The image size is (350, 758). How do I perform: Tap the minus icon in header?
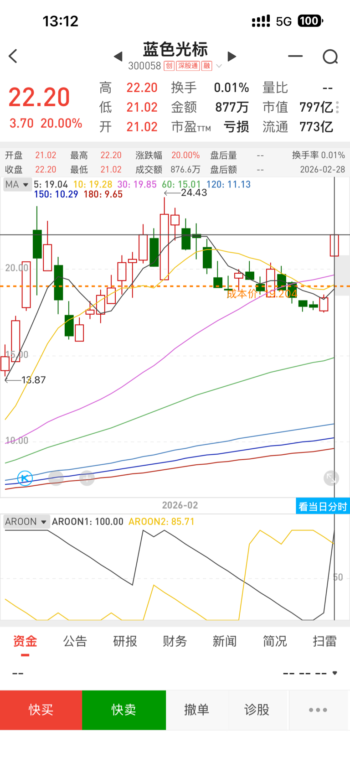pos(295,56)
